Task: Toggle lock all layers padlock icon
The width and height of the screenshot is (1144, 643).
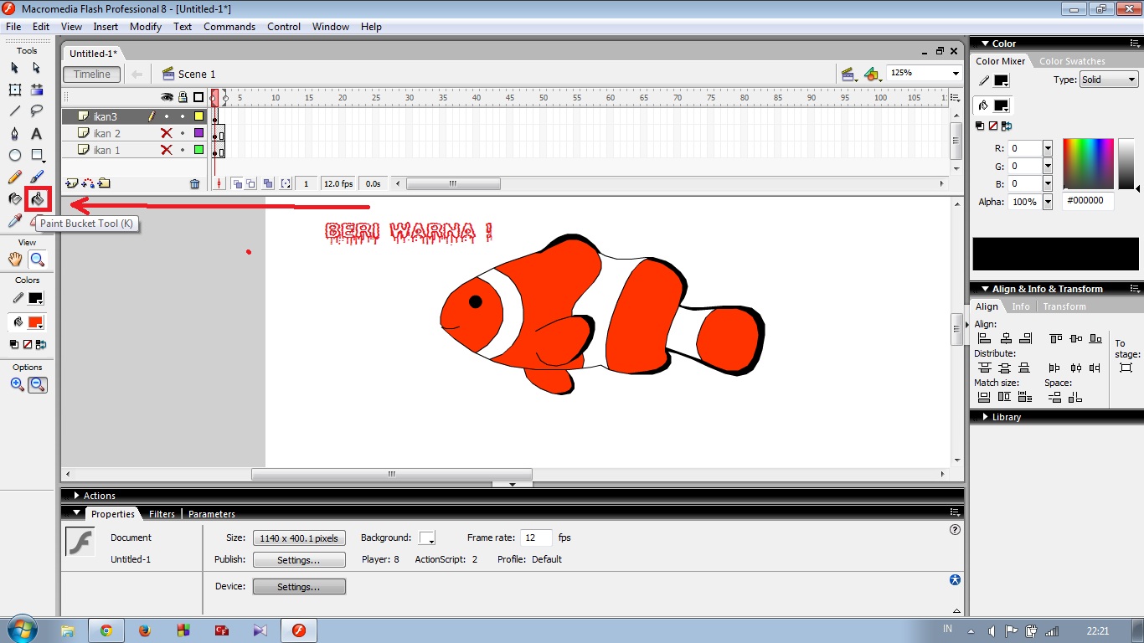Action: pos(183,97)
